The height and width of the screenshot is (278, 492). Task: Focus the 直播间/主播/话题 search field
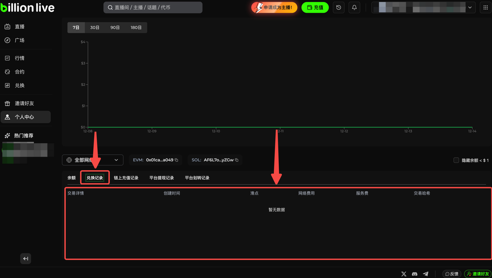coord(153,8)
